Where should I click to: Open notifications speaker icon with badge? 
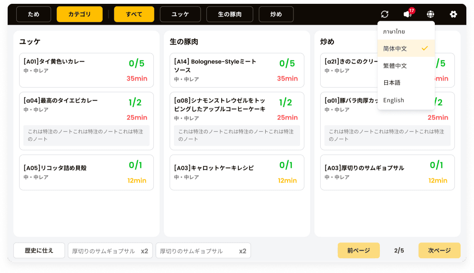point(407,14)
